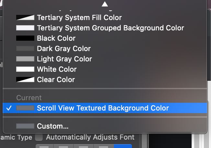The image size is (211, 148).
Task: Click the White Color swatch icon
Action: (x=25, y=69)
